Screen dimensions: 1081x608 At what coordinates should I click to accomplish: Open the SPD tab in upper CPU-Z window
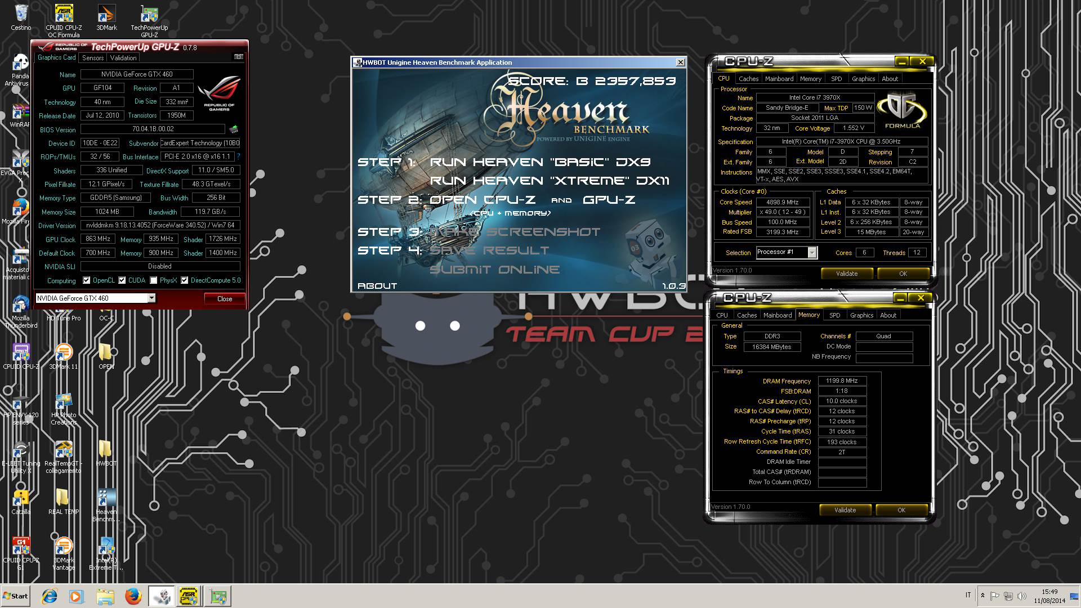[837, 79]
